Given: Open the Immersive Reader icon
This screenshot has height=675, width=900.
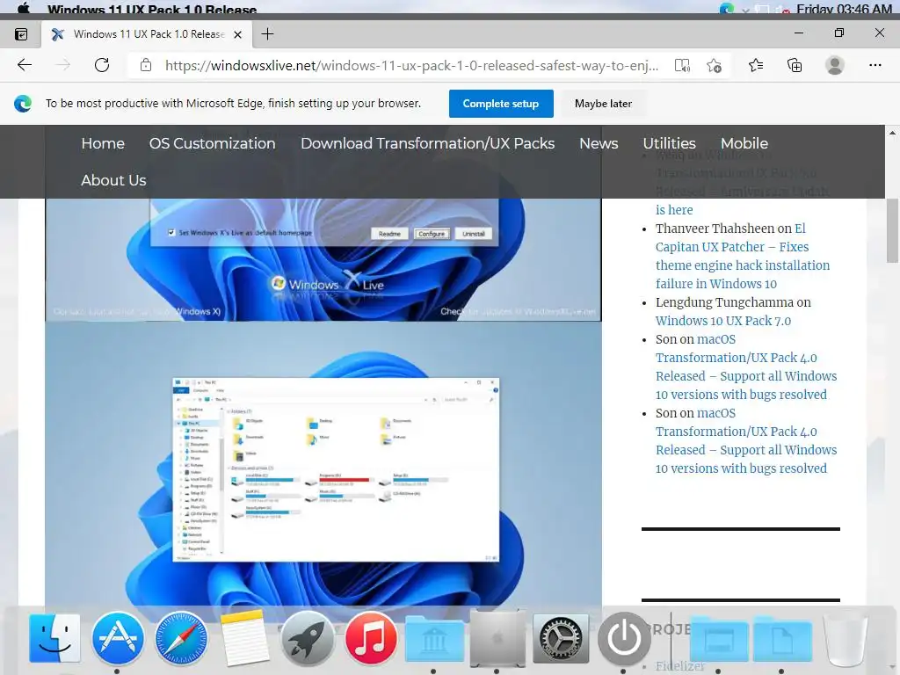Looking at the screenshot, I should tap(682, 65).
